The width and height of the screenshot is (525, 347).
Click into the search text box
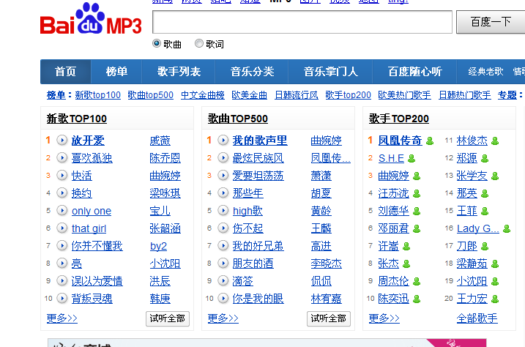tap(302, 22)
